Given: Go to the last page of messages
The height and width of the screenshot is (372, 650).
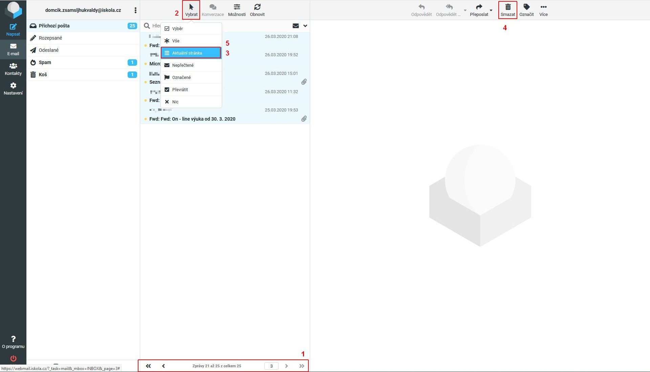Looking at the screenshot, I should 302,366.
